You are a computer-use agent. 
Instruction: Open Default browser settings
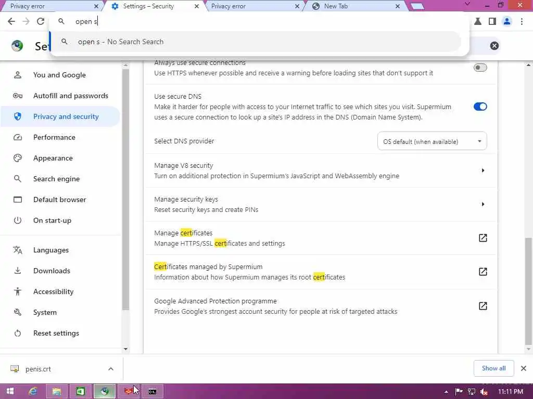click(x=60, y=199)
